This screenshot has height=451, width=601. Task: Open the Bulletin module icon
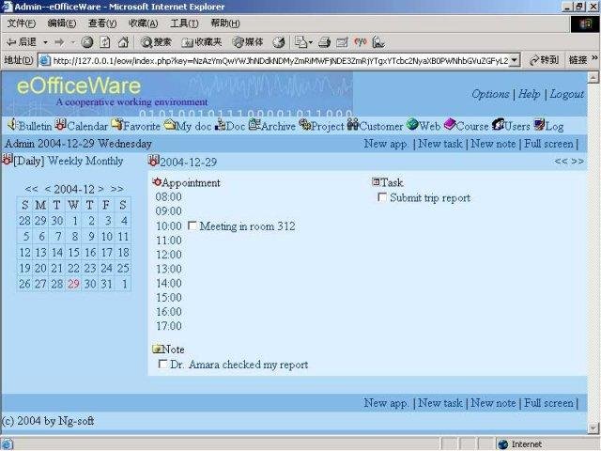(x=11, y=124)
